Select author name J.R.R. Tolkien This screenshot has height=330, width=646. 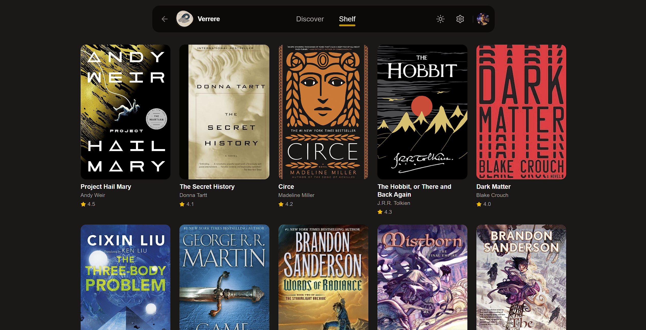[394, 203]
